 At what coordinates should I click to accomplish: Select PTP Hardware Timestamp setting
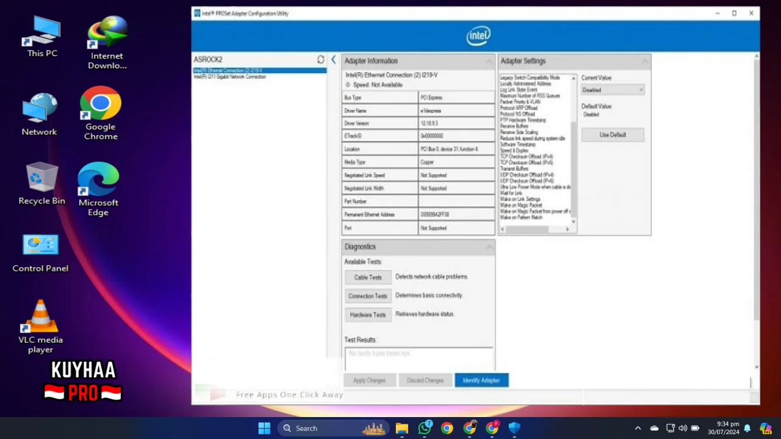pyautogui.click(x=524, y=120)
